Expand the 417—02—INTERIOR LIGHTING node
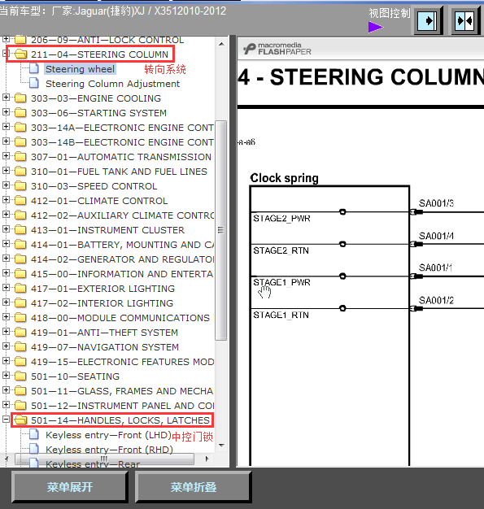The image size is (484, 509). coord(6,302)
